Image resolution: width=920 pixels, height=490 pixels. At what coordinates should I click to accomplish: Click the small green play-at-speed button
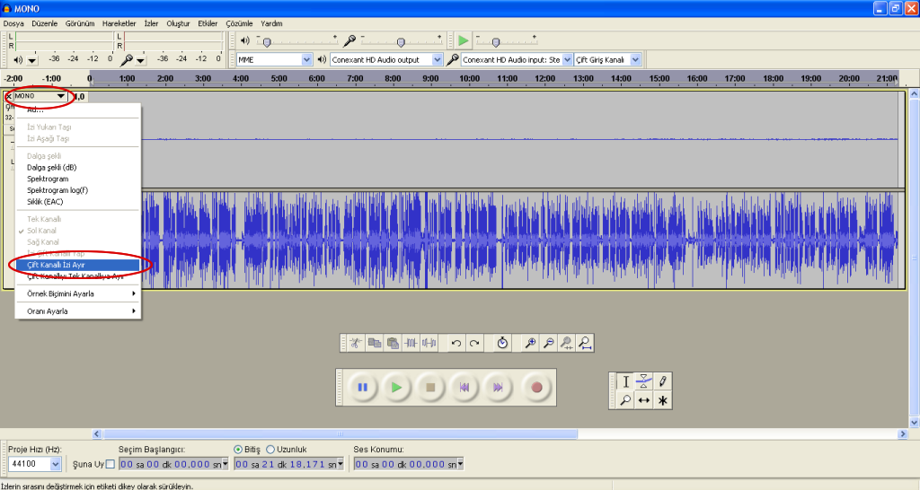pyautogui.click(x=464, y=40)
